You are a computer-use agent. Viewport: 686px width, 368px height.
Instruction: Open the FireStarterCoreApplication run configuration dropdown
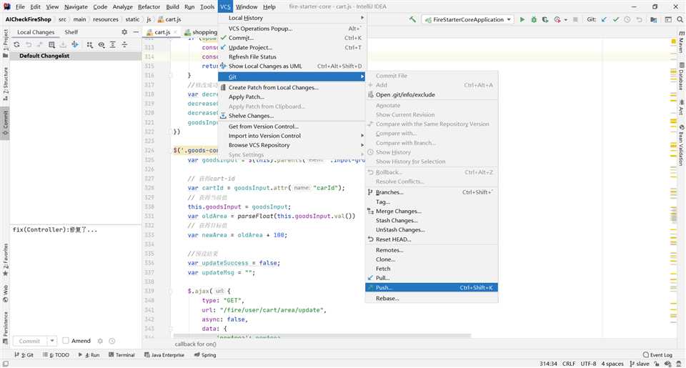coord(468,19)
